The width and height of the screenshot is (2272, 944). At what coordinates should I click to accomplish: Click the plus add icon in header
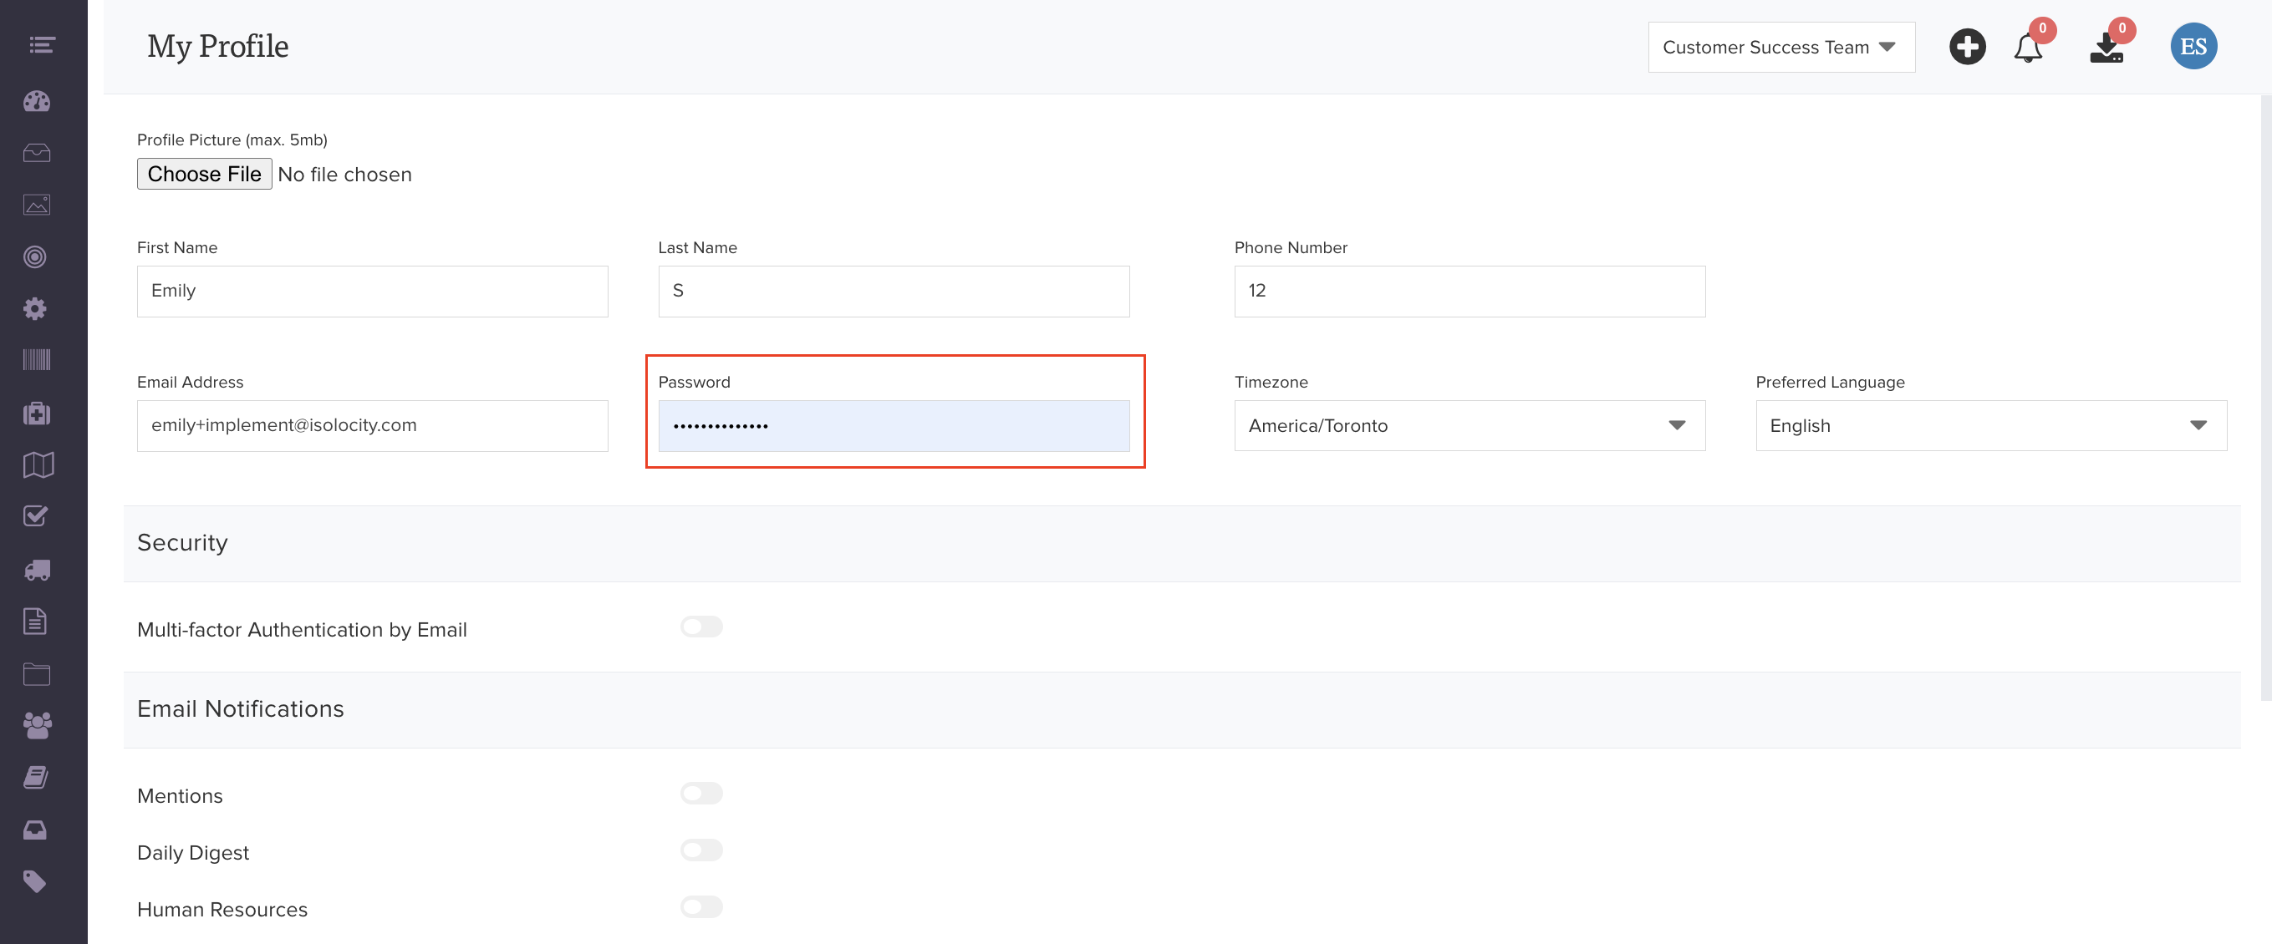[1967, 47]
